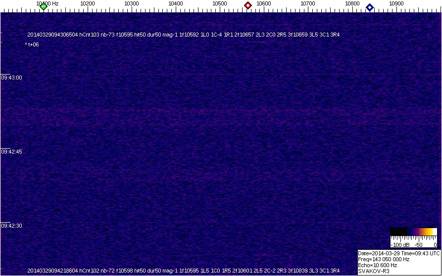
Task: Click the 10400 frequency axis label
Action: [x=176, y=3]
